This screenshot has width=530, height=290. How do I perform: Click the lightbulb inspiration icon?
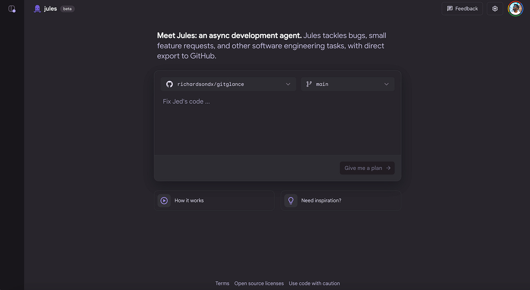[291, 200]
